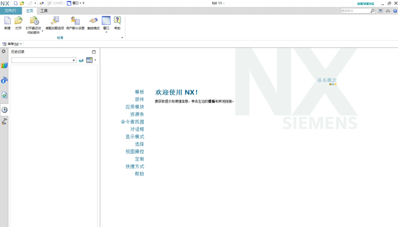Expand the undo dropdown arrow in quick access bar
Viewport: 398px width, 227px height.
pyautogui.click(x=35, y=3)
